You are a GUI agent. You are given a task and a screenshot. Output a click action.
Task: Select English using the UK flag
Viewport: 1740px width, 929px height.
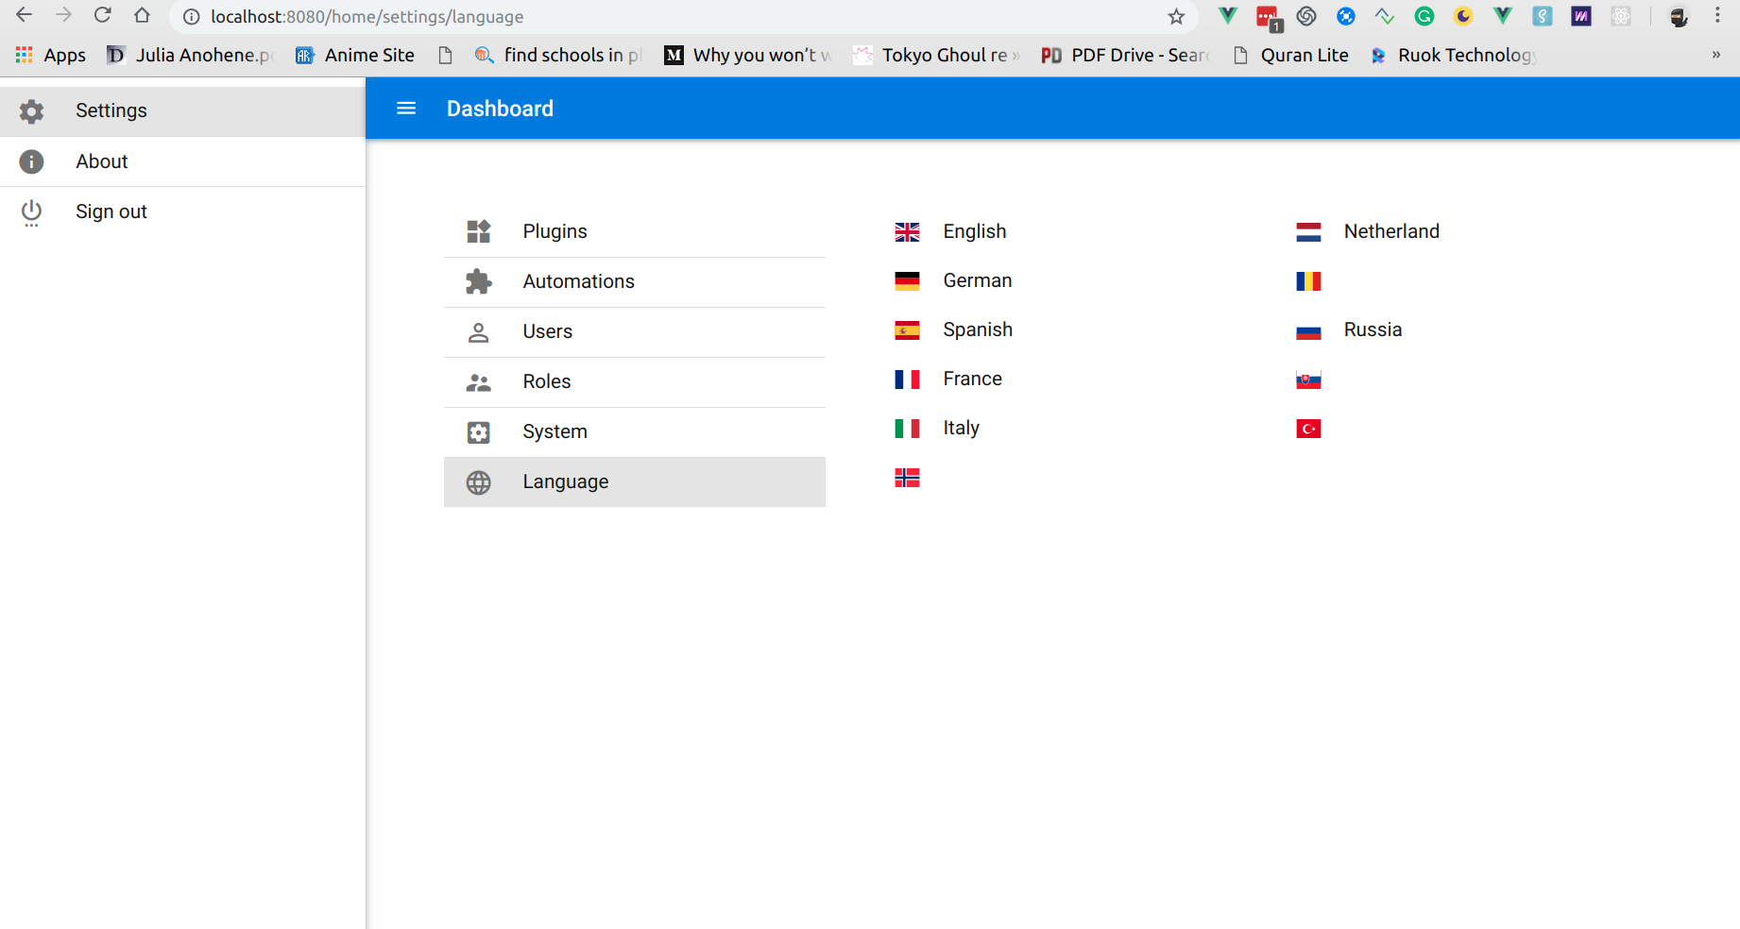point(907,231)
